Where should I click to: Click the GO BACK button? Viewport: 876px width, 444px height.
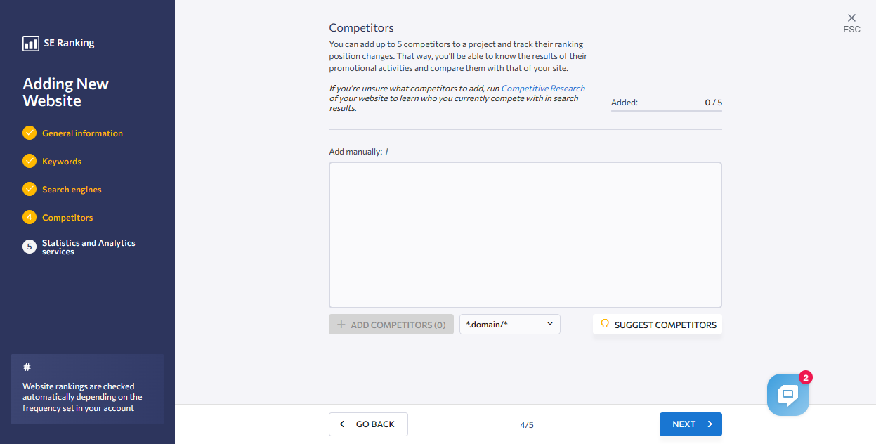click(368, 424)
